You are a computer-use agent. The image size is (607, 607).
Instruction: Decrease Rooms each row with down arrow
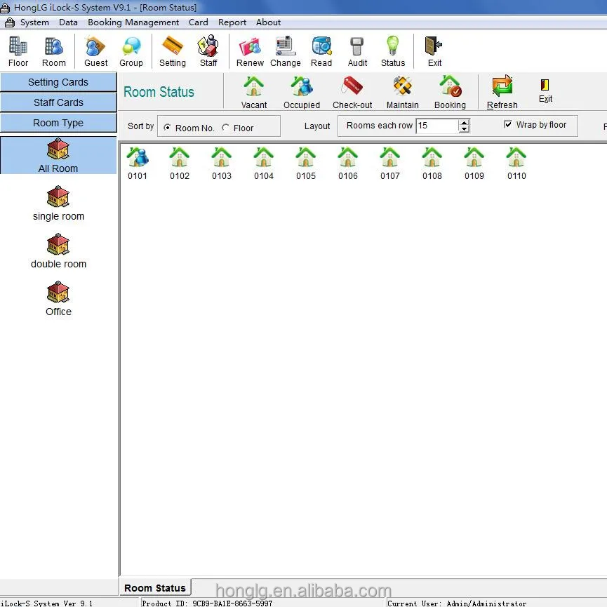click(x=464, y=129)
